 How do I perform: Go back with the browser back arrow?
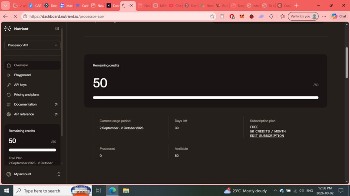click(5, 16)
